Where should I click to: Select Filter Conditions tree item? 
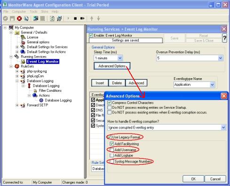(x=50, y=90)
